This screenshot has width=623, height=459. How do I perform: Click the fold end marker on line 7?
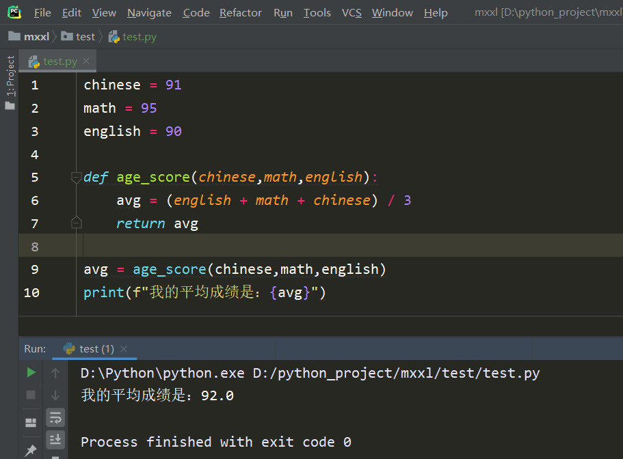point(77,223)
